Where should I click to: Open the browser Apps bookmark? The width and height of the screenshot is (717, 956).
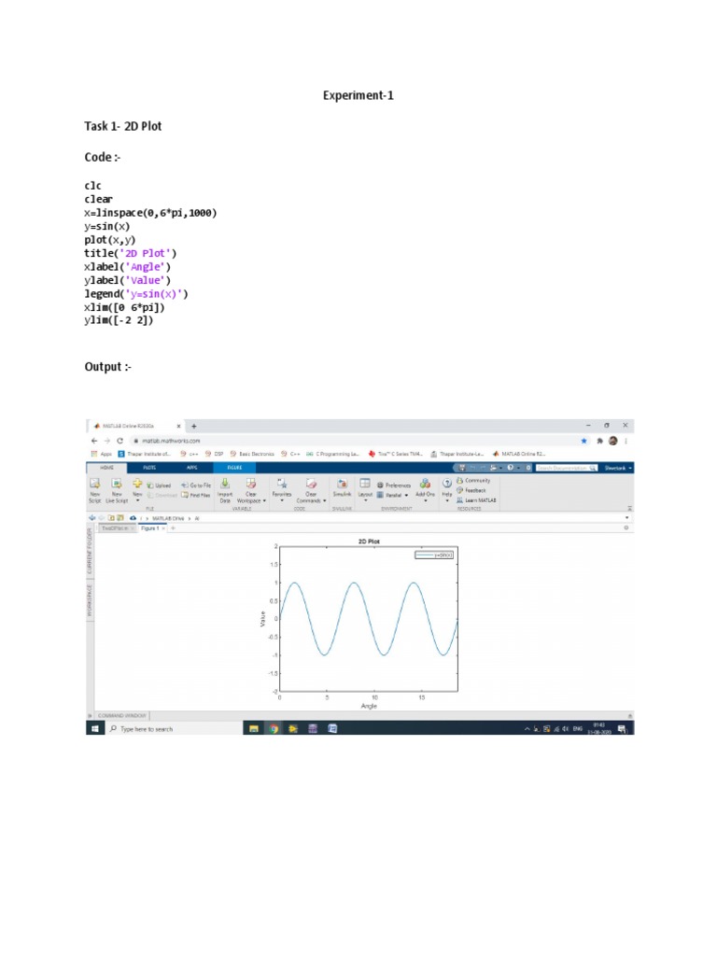click(x=101, y=454)
